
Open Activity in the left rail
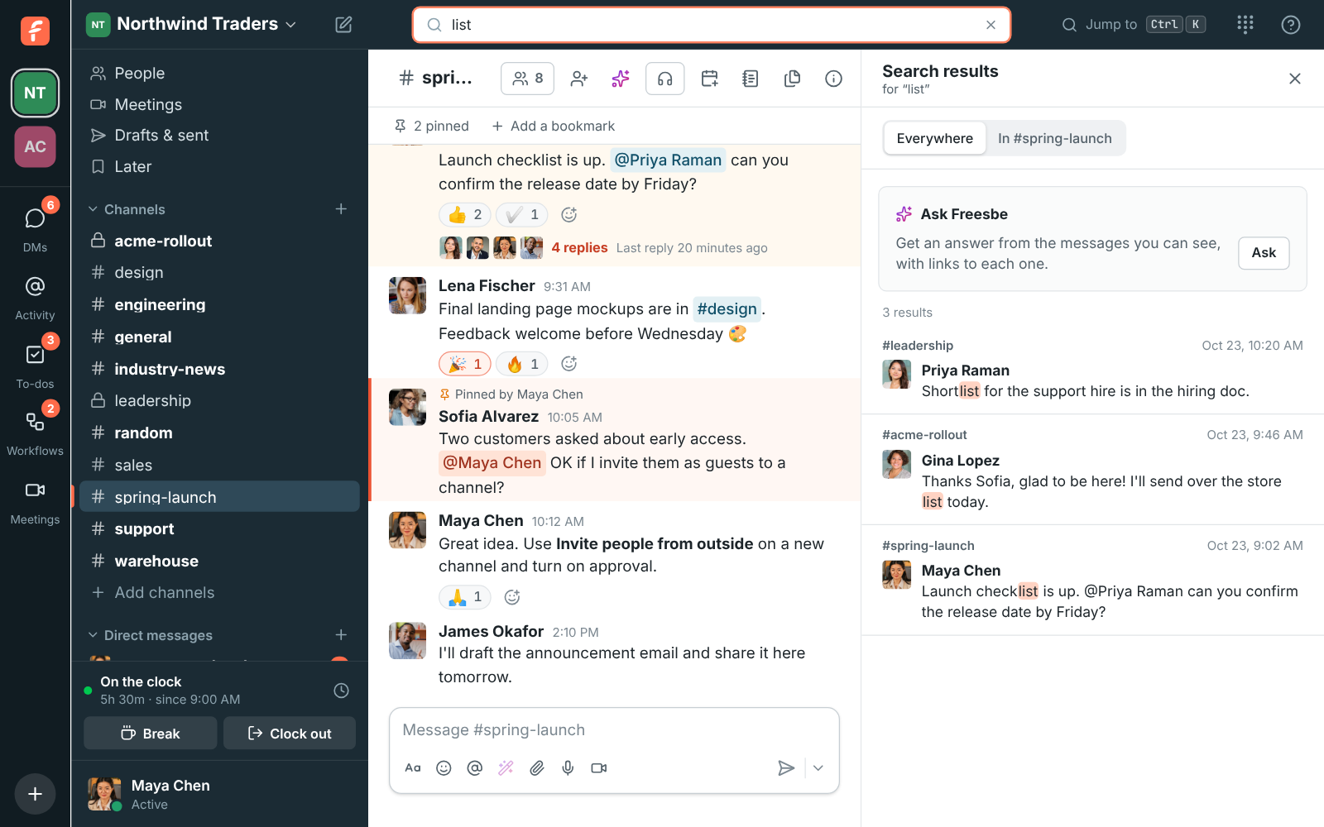(35, 297)
